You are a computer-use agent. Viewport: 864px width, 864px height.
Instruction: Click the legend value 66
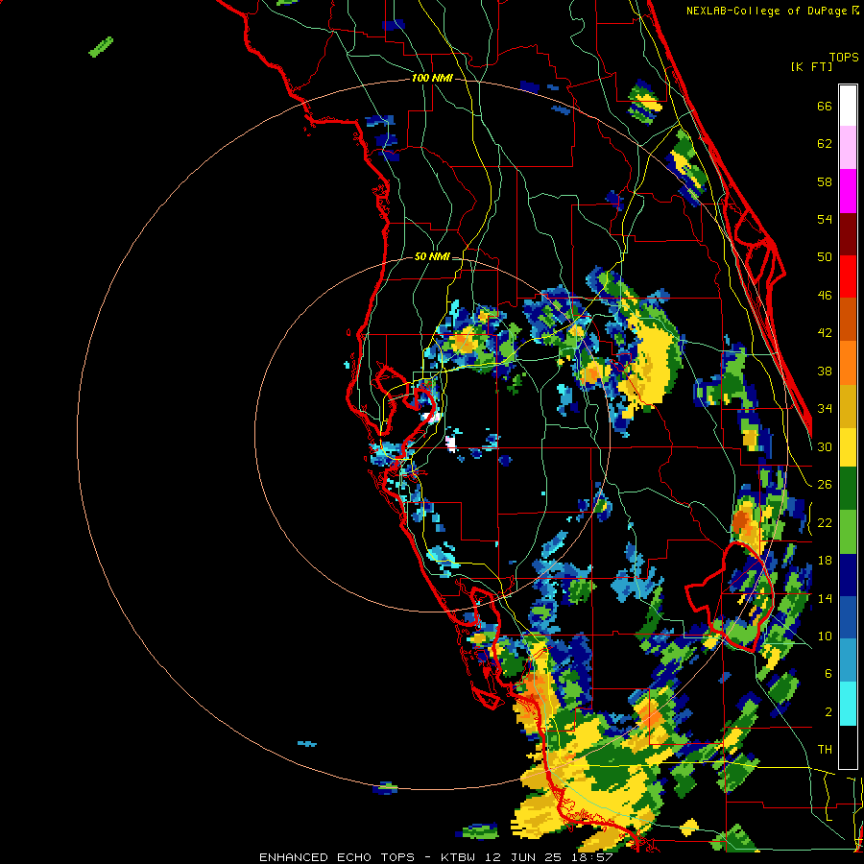825,107
